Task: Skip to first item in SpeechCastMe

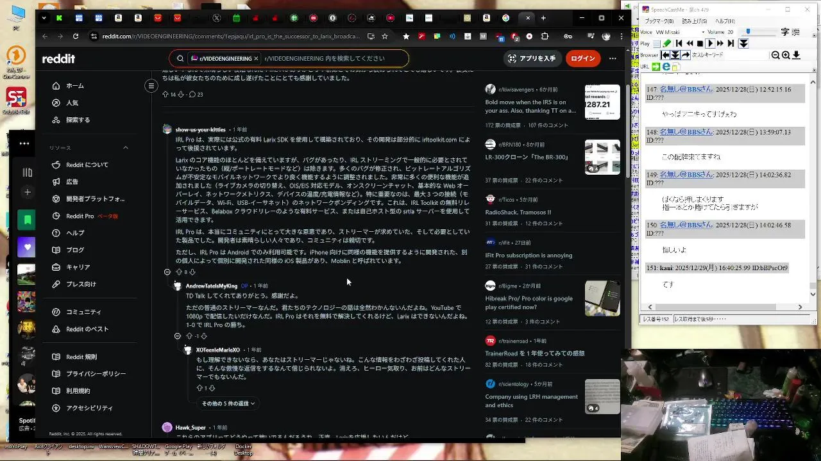Action: pos(679,44)
